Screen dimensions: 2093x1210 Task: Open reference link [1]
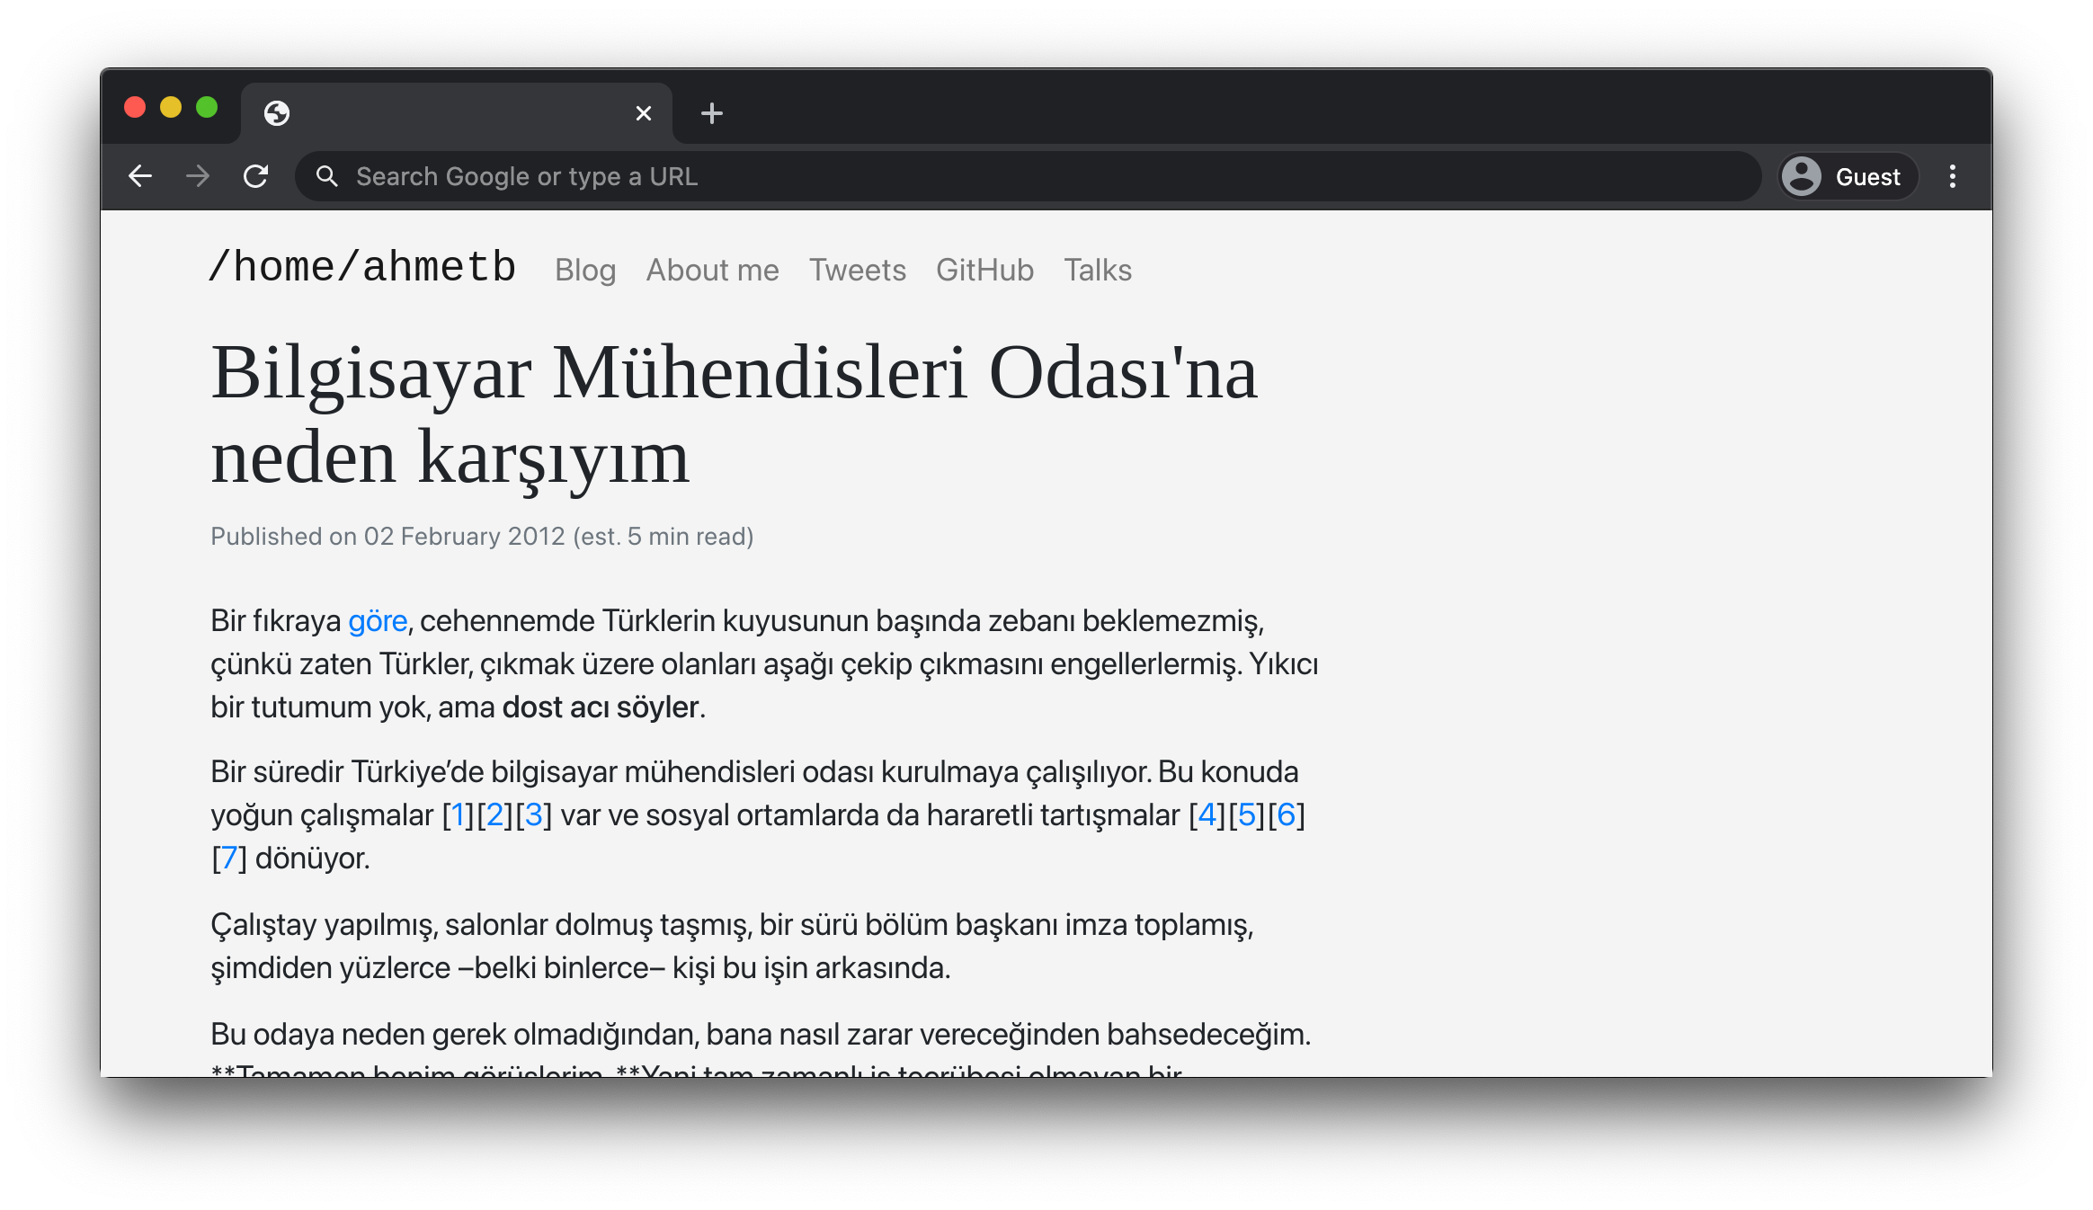tap(458, 815)
